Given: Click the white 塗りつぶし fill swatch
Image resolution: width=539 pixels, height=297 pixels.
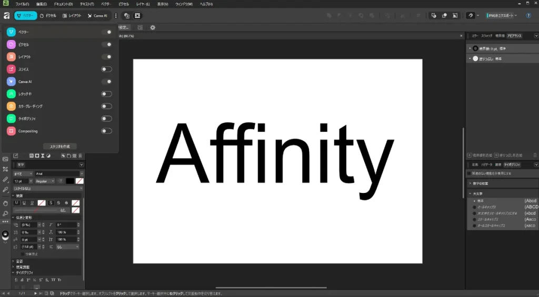Looking at the screenshot, I should tap(475, 59).
